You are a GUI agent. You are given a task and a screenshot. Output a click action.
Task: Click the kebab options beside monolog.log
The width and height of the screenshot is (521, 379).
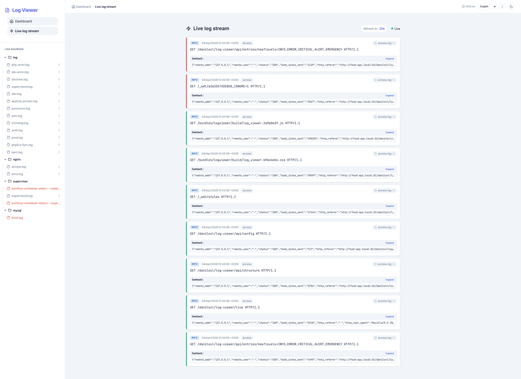(x=58, y=123)
